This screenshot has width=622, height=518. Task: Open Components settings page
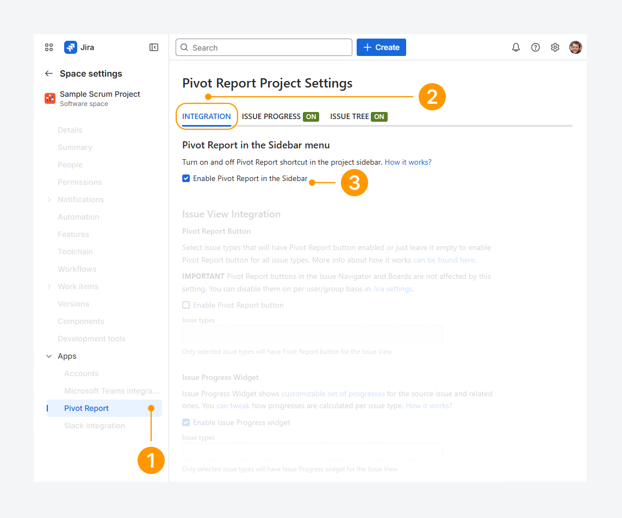[x=81, y=321]
